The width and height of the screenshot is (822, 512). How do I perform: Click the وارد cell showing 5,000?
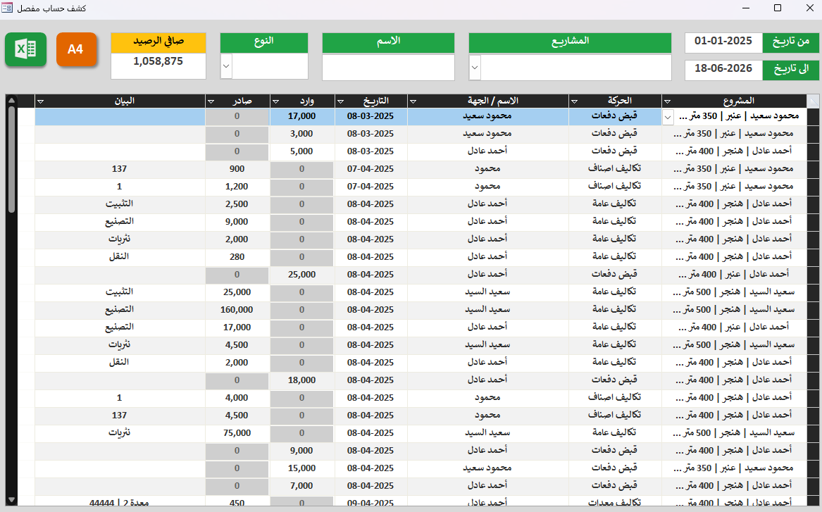pyautogui.click(x=302, y=151)
